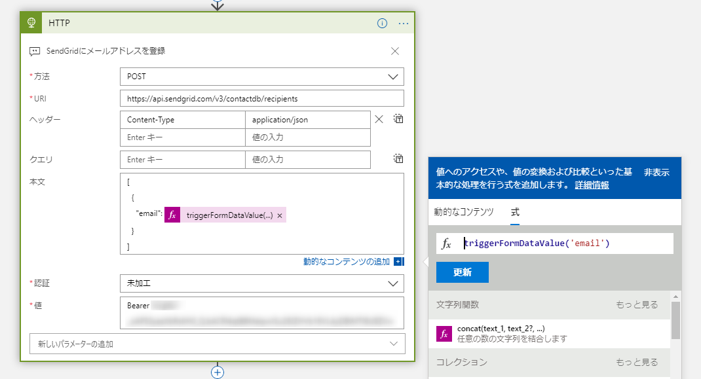Click the empty header 値の入力 field

pos(308,137)
